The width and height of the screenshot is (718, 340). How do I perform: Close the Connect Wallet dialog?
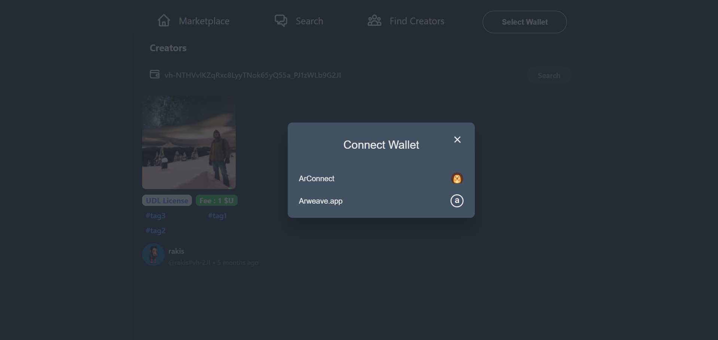(457, 140)
